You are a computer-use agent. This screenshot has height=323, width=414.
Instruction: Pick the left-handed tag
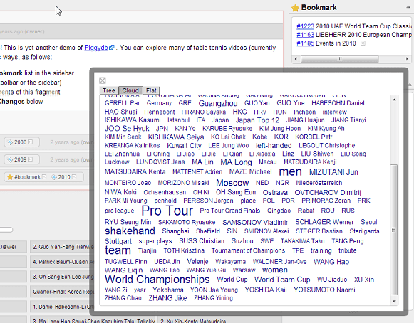pyautogui.click(x=274, y=146)
